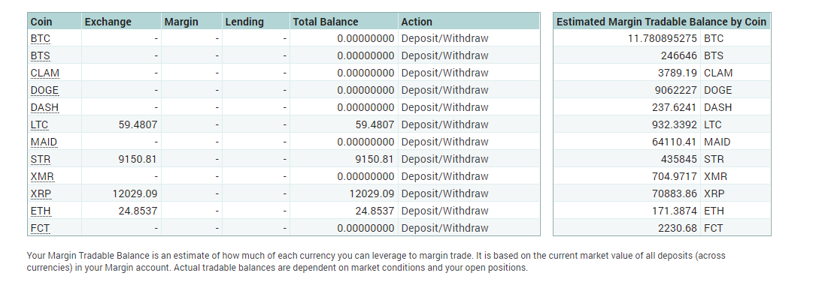Screen dimensions: 822x285
Task: Click Deposit/Withdraw for FCT row
Action: tap(444, 228)
